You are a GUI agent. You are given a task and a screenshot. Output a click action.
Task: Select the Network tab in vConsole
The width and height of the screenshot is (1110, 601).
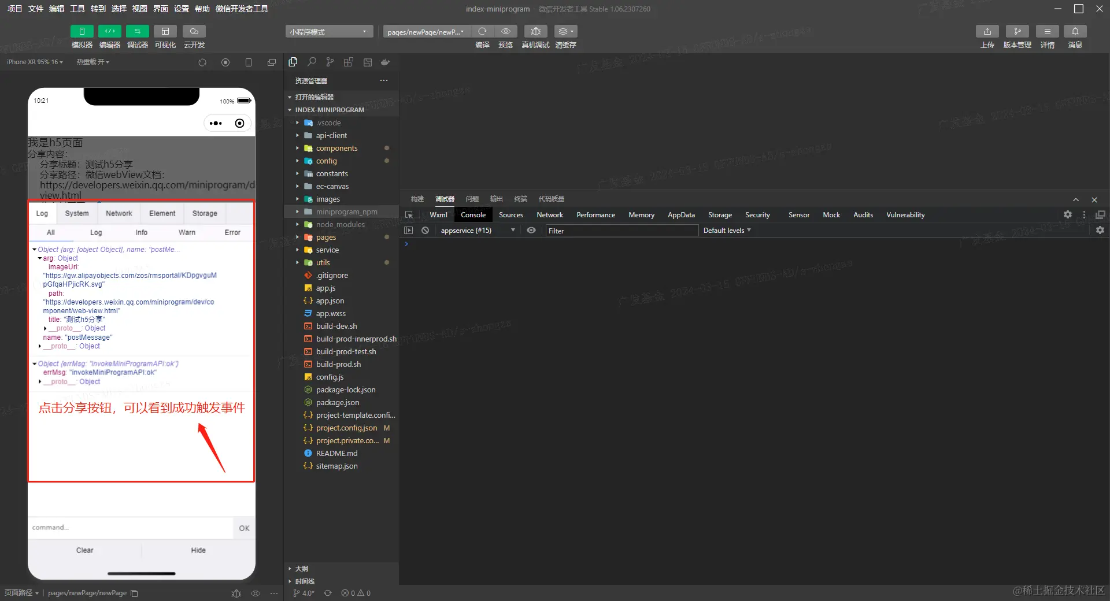(x=119, y=214)
